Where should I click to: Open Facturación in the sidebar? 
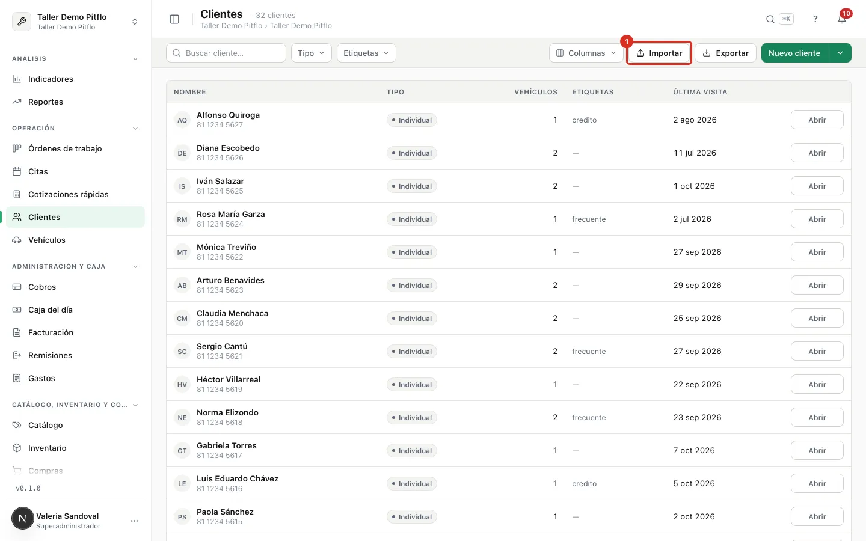[75, 332]
